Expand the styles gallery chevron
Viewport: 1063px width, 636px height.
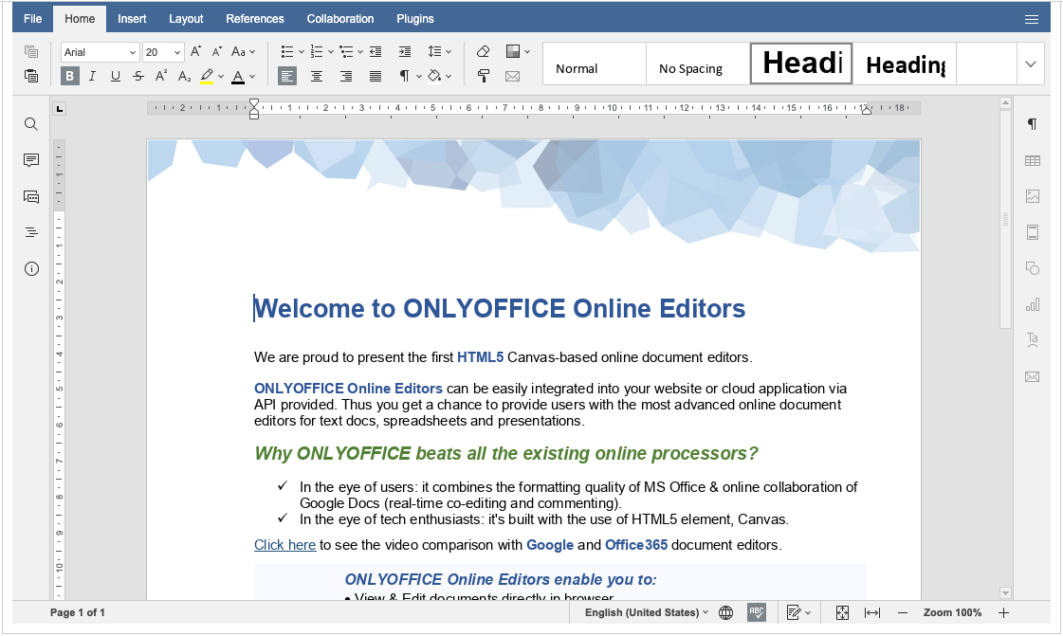[1031, 64]
